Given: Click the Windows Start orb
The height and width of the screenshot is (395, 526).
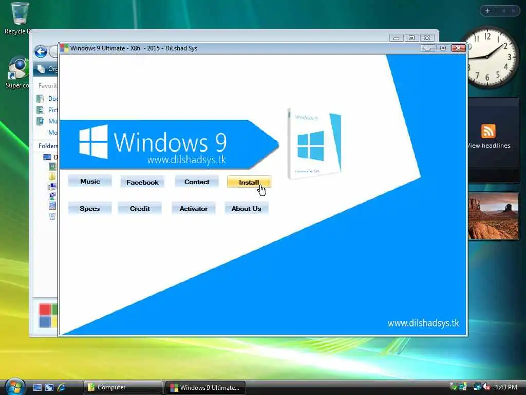Looking at the screenshot, I should 14,387.
